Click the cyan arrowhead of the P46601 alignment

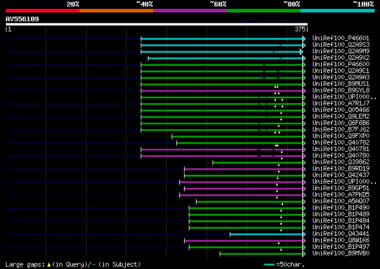point(304,39)
